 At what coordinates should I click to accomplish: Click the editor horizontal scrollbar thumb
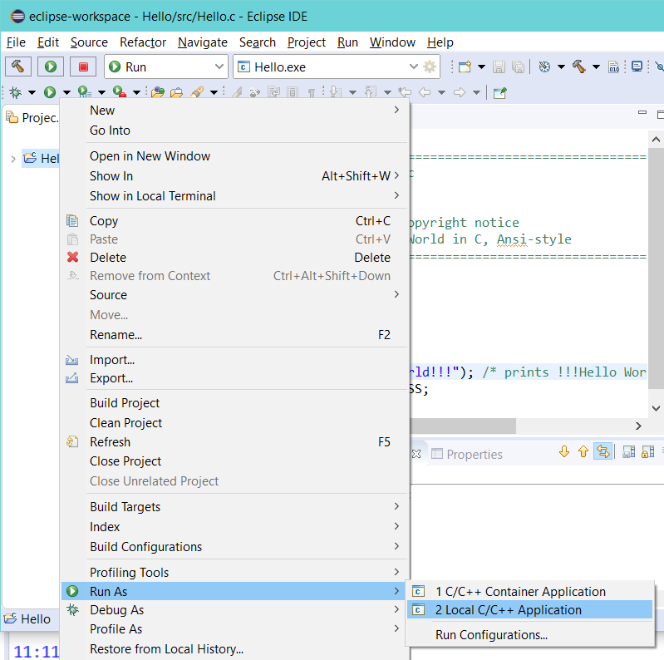pyautogui.click(x=463, y=426)
